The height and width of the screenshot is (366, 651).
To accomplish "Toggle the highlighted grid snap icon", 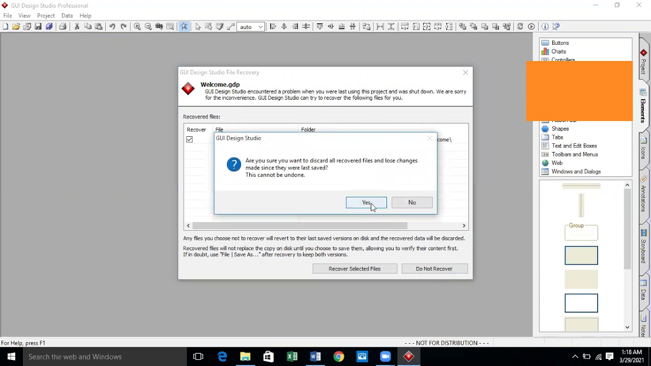I will point(184,26).
